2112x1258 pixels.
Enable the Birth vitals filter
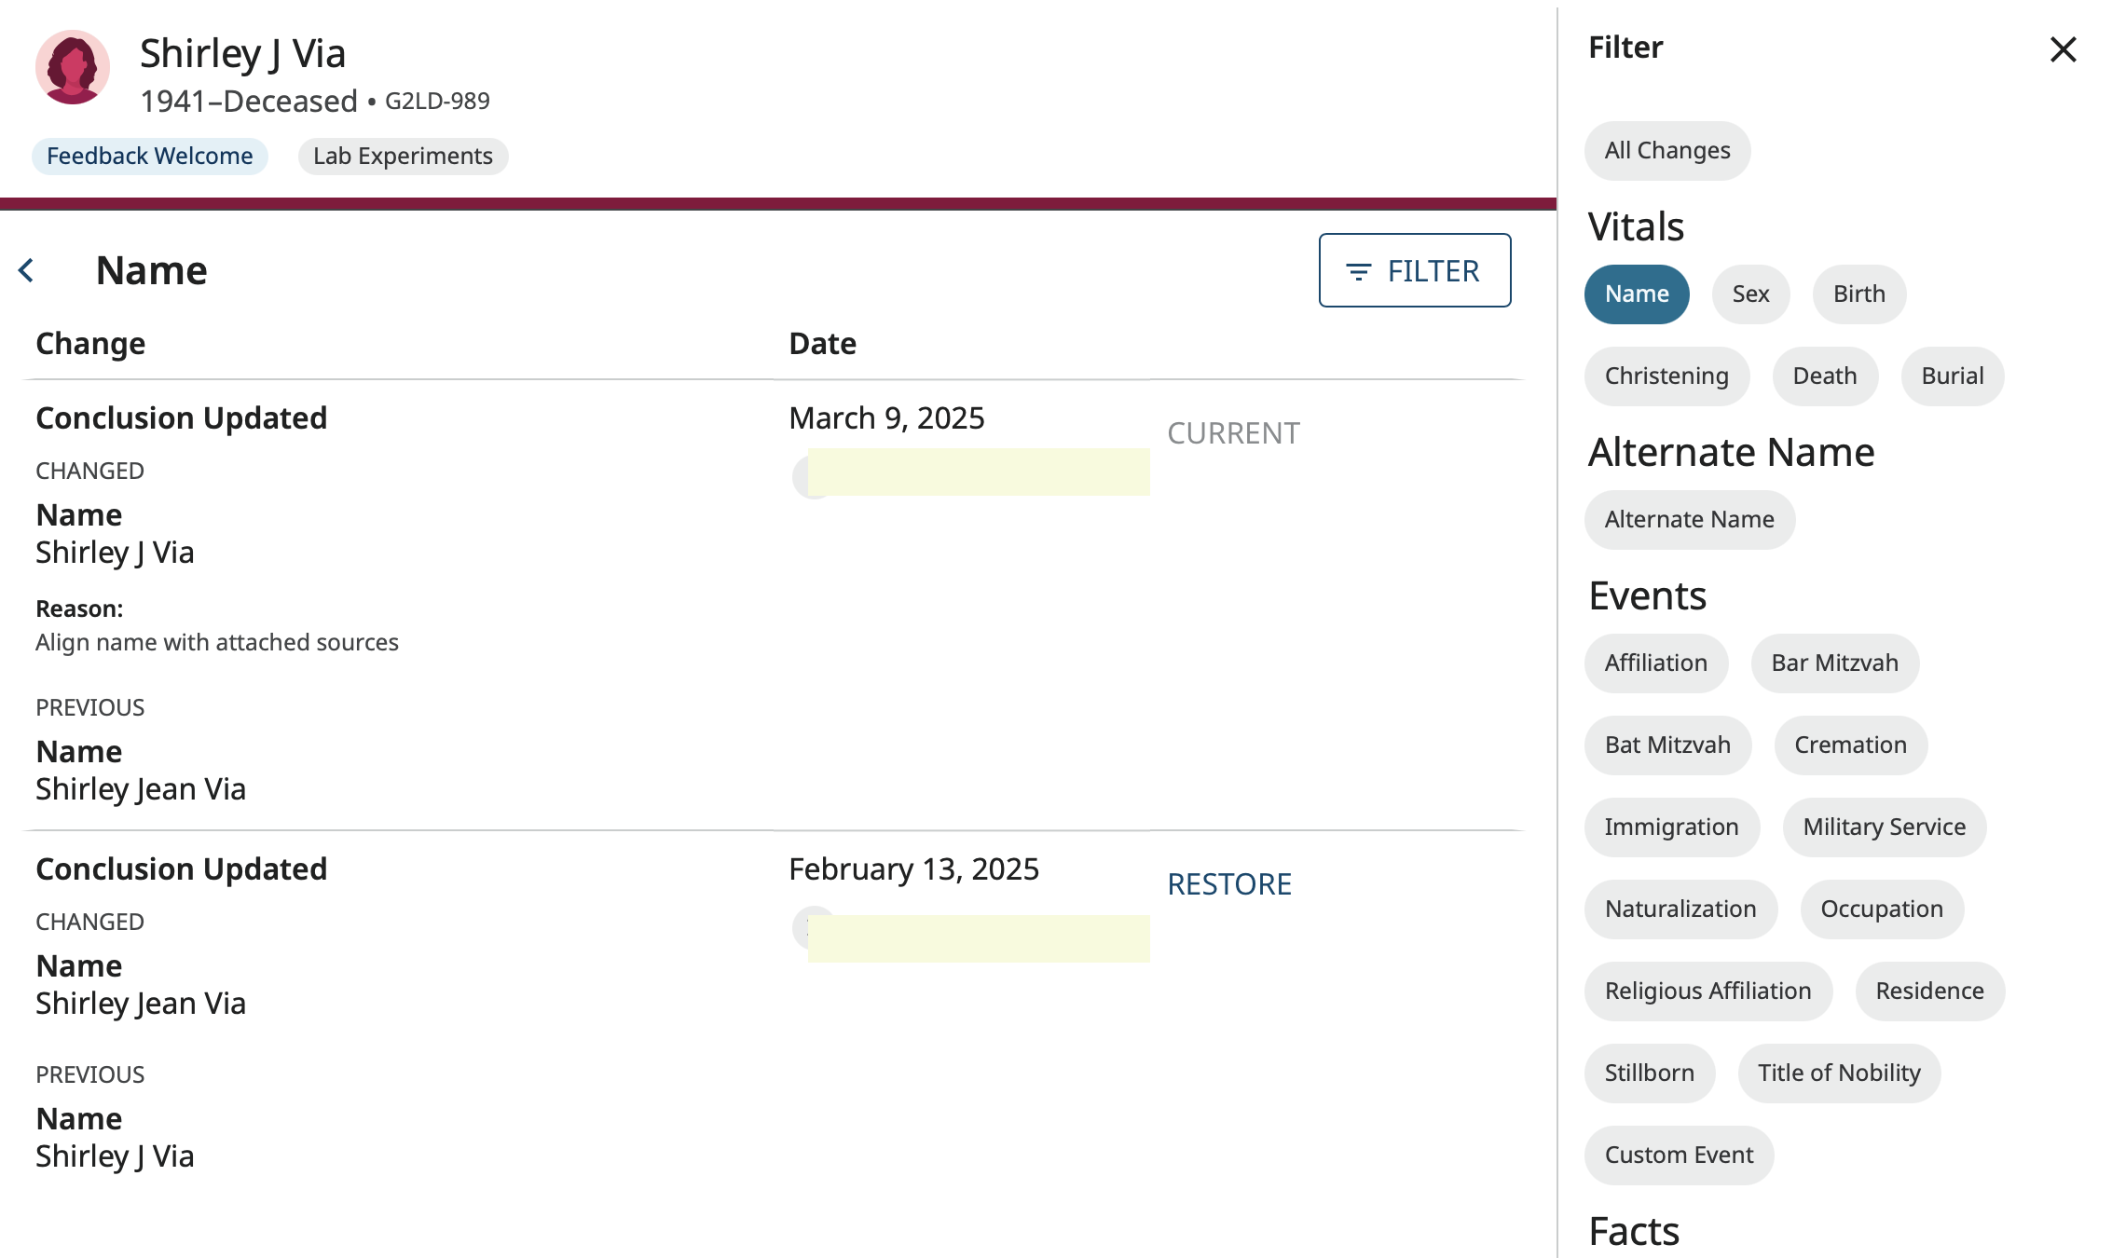1858,294
